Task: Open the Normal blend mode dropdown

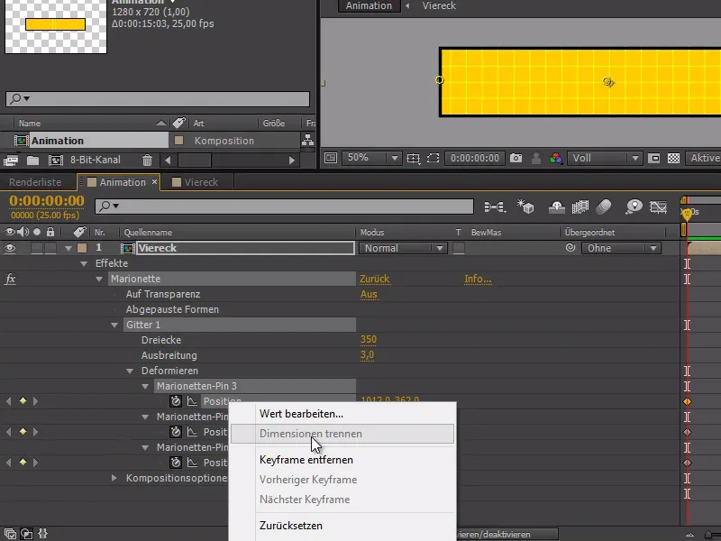Action: coord(403,249)
